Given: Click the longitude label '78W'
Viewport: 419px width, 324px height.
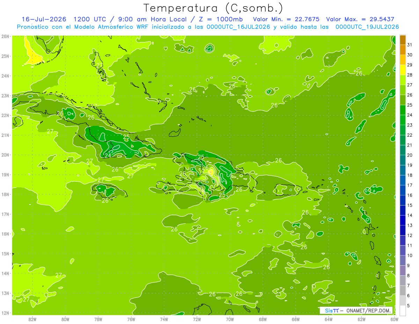Looking at the screenshot, I should coord(98,319).
